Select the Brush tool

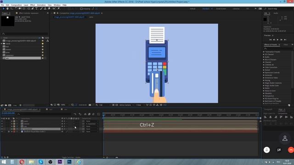tap(41, 9)
